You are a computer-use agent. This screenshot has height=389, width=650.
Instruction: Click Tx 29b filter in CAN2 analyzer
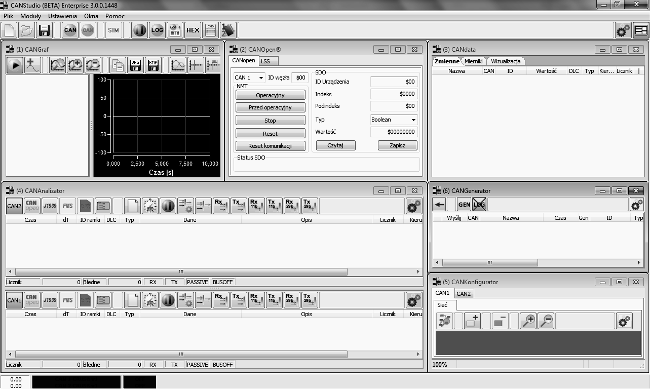(x=310, y=206)
